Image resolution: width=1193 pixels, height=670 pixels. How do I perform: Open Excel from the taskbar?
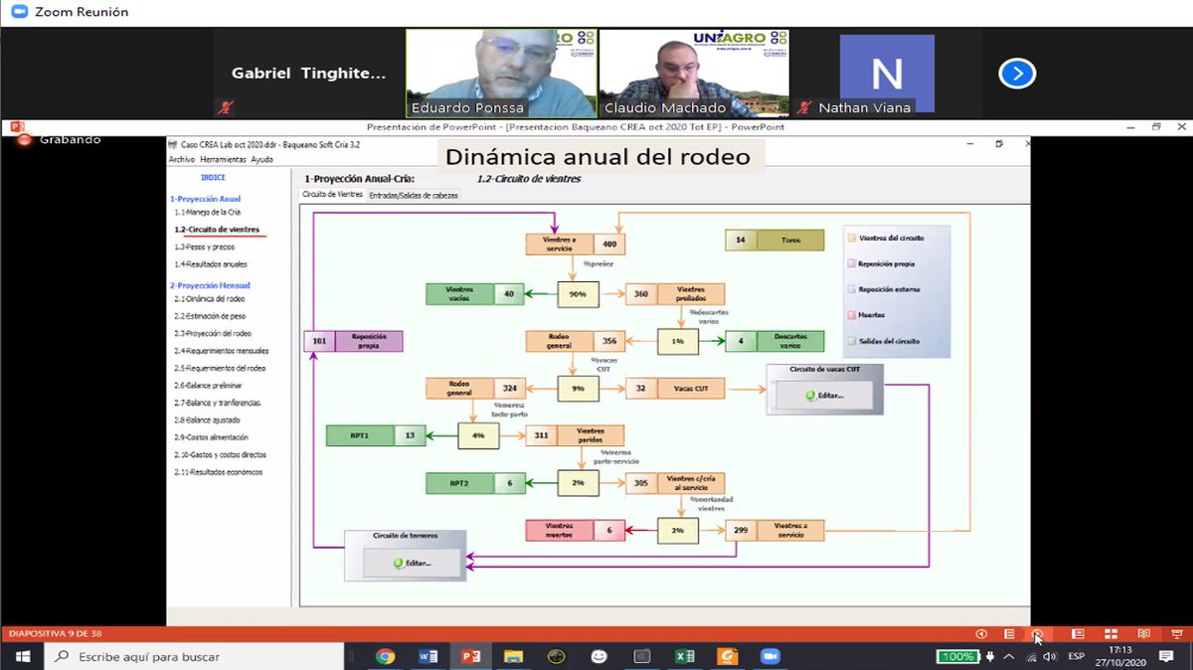click(685, 656)
